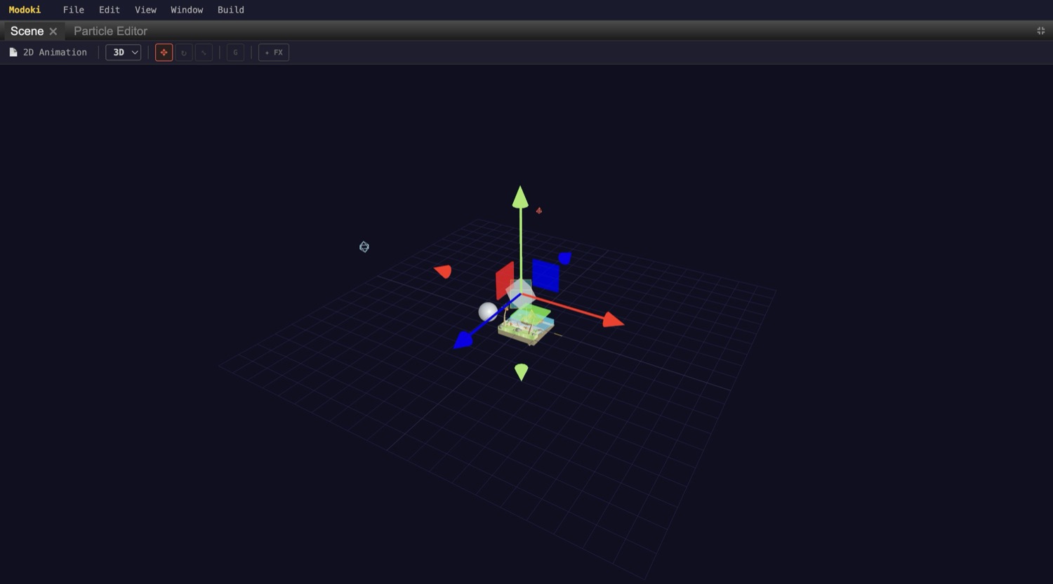Click the 2D Animation document icon
The height and width of the screenshot is (584, 1053).
click(x=13, y=53)
